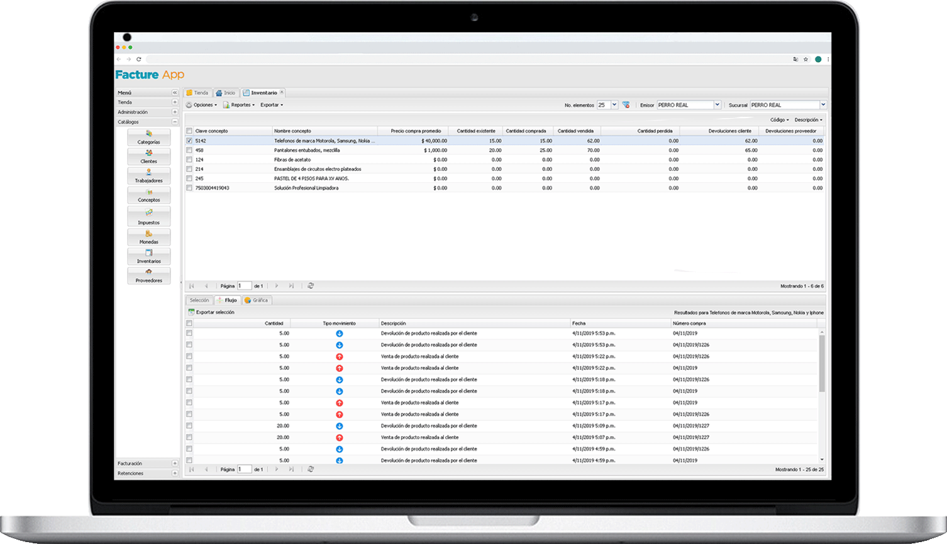Open the Proveedores catalog icon
947x544 pixels.
pyautogui.click(x=149, y=276)
